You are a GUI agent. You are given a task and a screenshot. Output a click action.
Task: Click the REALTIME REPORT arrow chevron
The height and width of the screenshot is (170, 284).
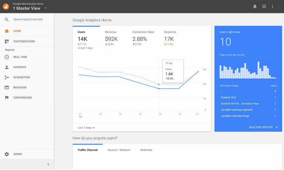click(x=277, y=127)
